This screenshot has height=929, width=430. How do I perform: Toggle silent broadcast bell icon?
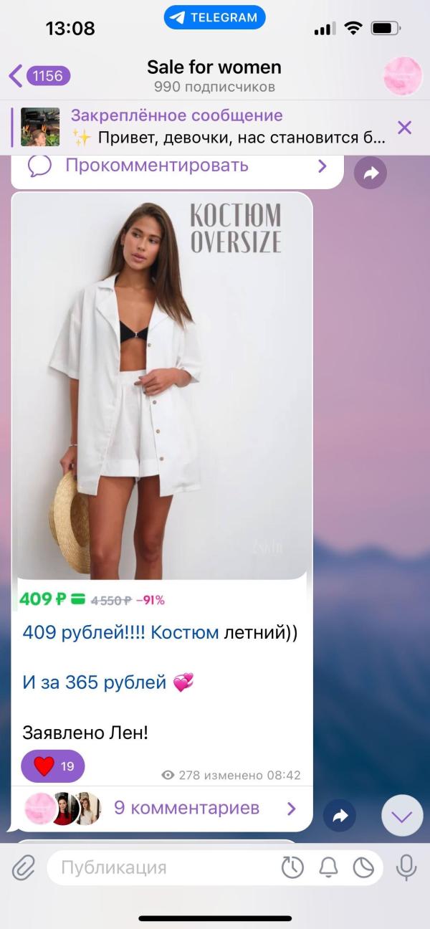328,868
